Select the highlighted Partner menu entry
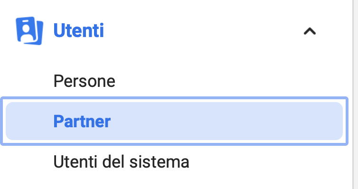Viewport: 358px width, 189px height. tap(174, 121)
